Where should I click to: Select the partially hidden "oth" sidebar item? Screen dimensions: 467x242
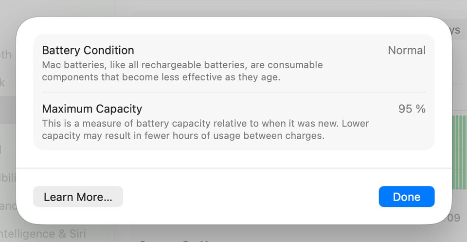coord(6,55)
